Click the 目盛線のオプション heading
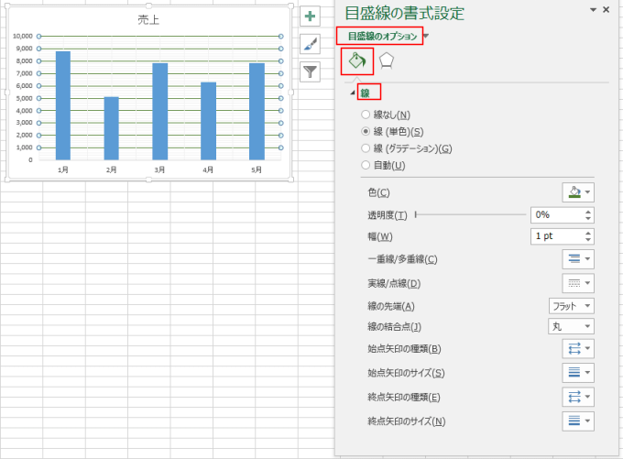The width and height of the screenshot is (623, 459). (x=382, y=36)
